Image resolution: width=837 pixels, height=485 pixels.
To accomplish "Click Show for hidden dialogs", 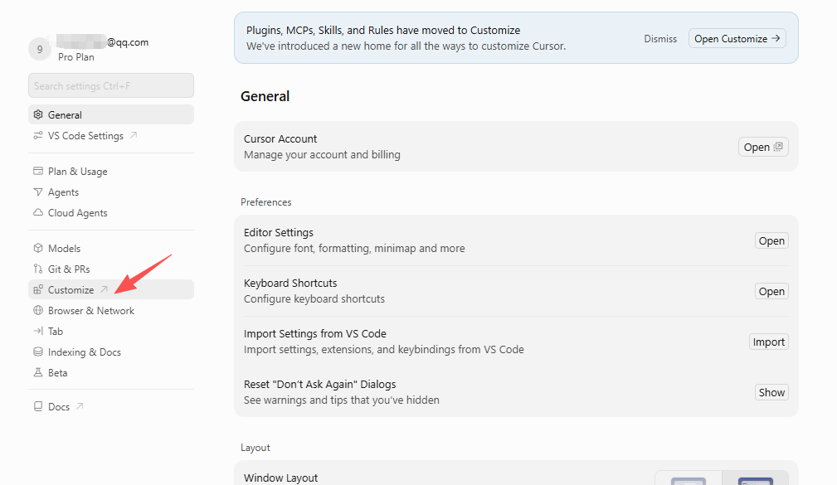I will [x=771, y=392].
